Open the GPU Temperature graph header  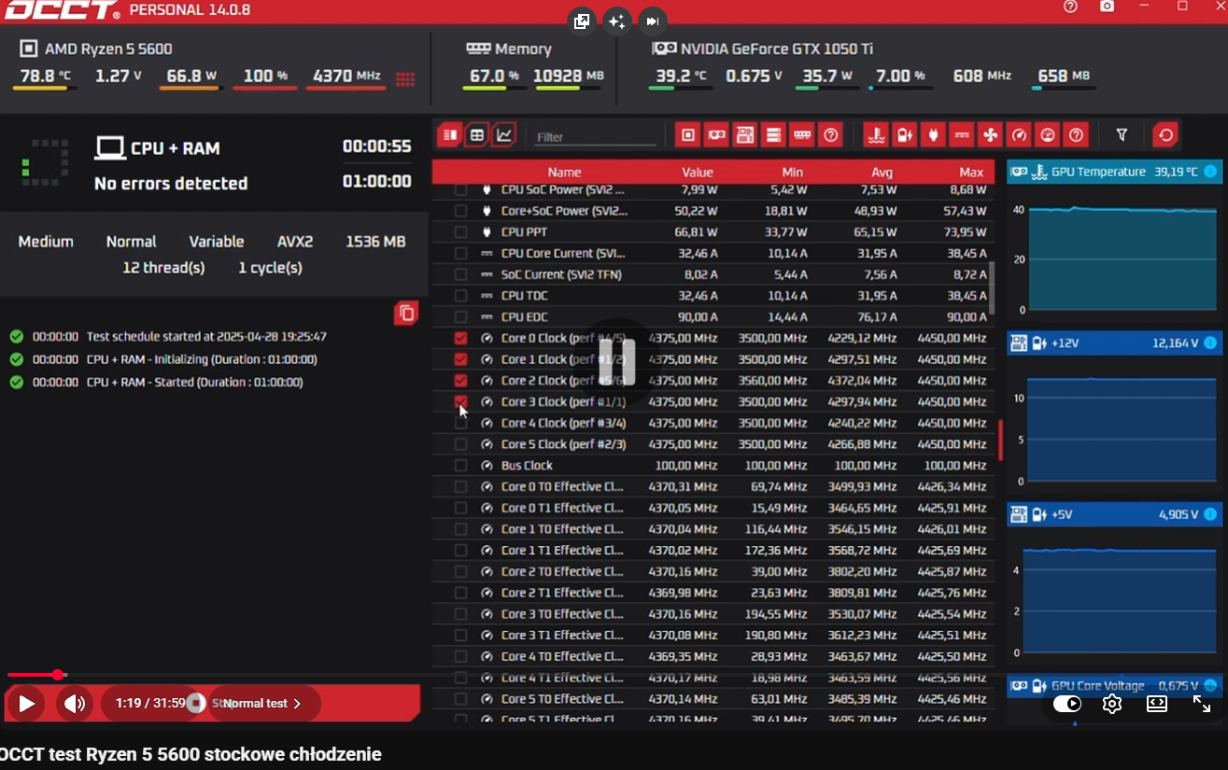(1114, 172)
